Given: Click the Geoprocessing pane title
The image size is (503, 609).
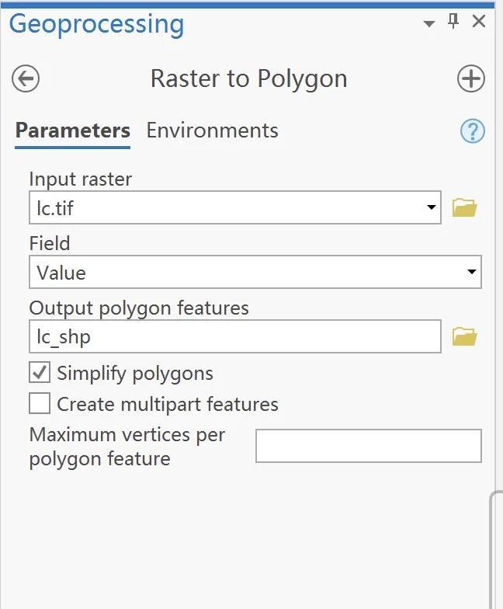Looking at the screenshot, I should point(97,23).
